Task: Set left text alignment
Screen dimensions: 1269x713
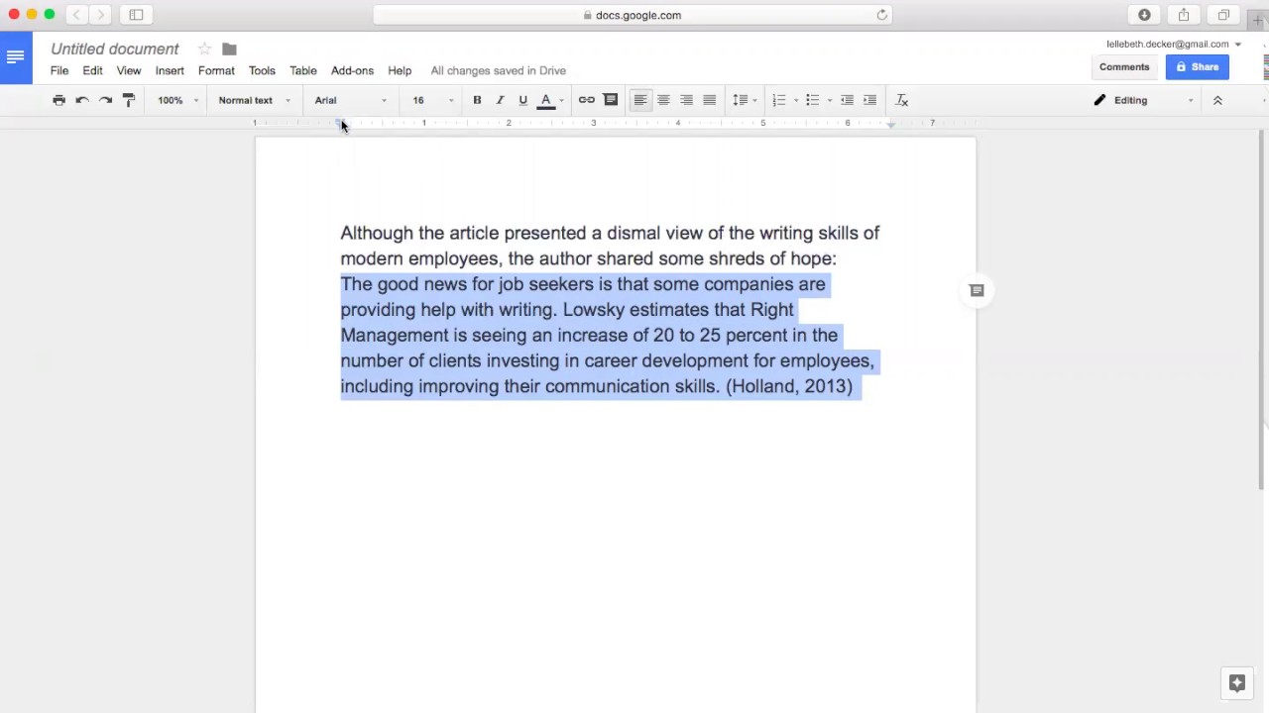Action: (640, 100)
